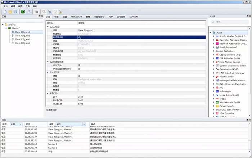Click the green network card toolbar icon
Viewport: 252px width, 158px height.
point(23,12)
